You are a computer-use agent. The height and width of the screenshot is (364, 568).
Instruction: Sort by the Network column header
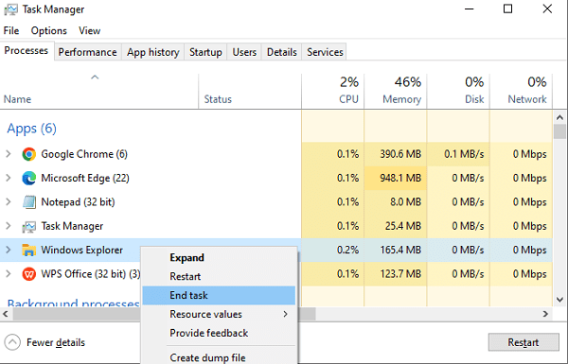click(521, 91)
